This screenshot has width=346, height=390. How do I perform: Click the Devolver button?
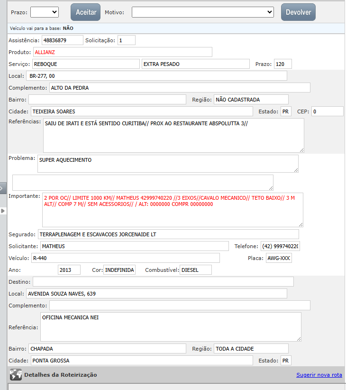(298, 12)
